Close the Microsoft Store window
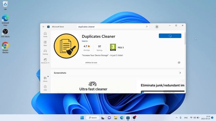This screenshot has width=216, height=121. click(x=183, y=26)
